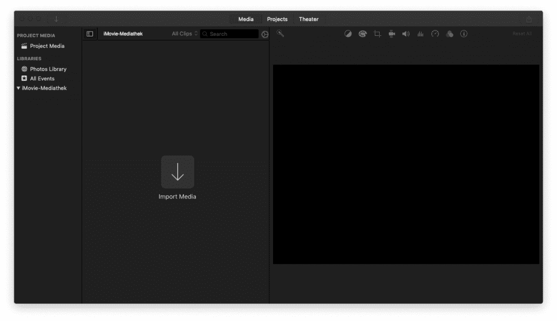Toggle the libraries sidebar visibility
The image size is (557, 321).
(x=90, y=34)
